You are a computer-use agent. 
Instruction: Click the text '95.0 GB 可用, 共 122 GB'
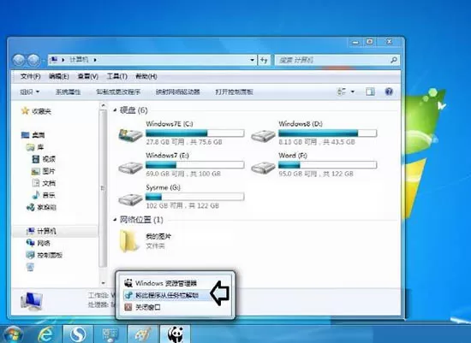tap(316, 174)
